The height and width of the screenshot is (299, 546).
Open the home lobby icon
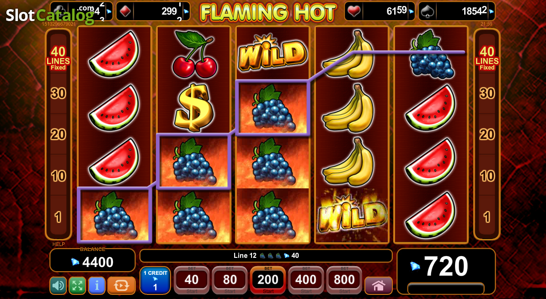379,286
